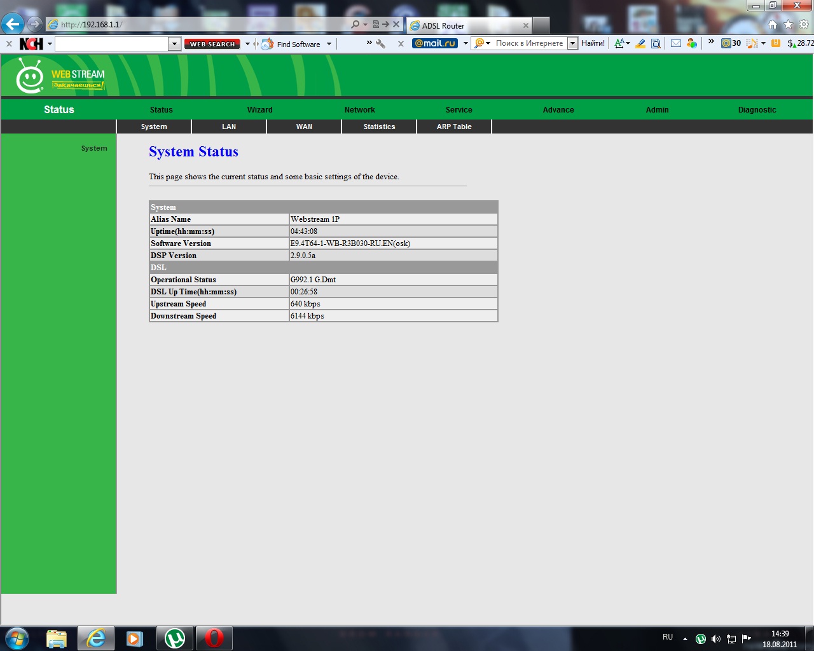Switch to the WAN sub-tab
This screenshot has width=814, height=651.
click(304, 127)
